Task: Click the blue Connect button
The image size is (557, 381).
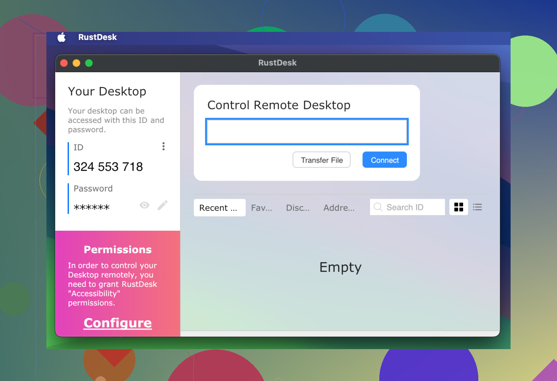Action: pos(385,160)
